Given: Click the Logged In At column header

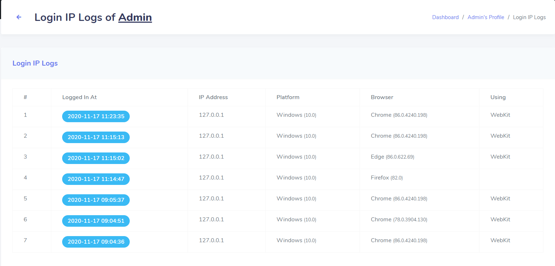Looking at the screenshot, I should (x=79, y=97).
